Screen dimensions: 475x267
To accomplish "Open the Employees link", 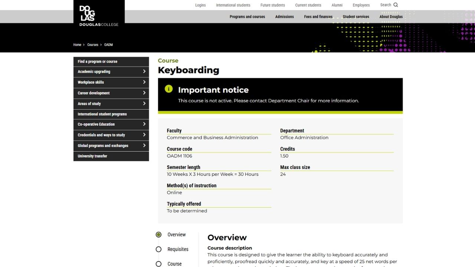I will click(x=361, y=5).
